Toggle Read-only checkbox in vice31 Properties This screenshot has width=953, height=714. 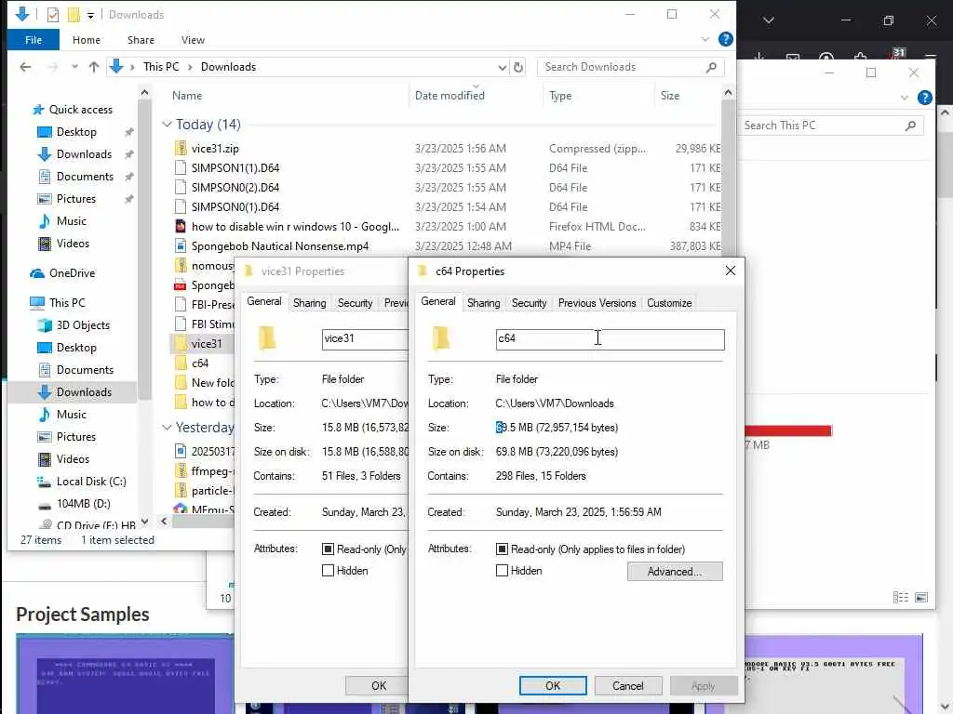pyautogui.click(x=328, y=549)
